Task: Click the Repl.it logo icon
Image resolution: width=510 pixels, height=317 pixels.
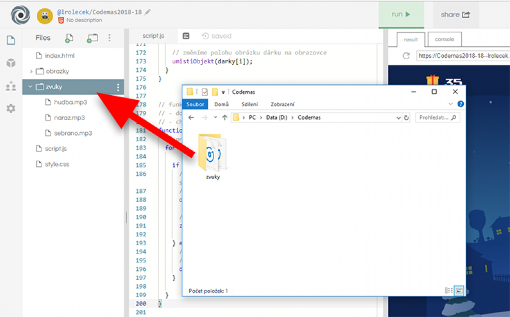Action: click(20, 15)
